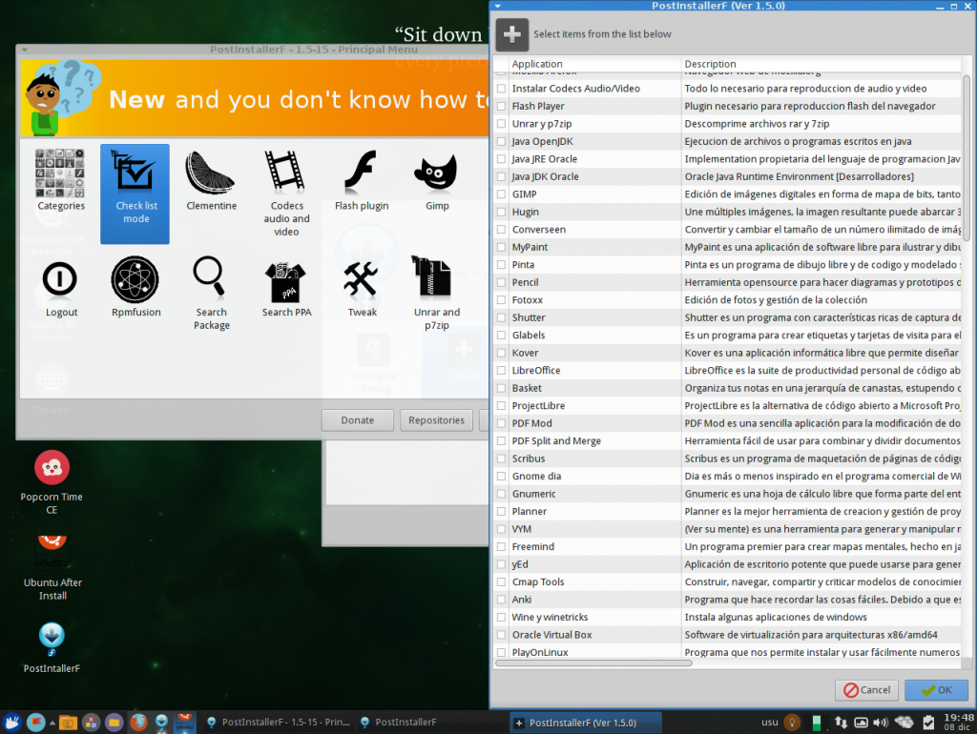Screen dimensions: 977x734
Task: Click the vertical scrollbar of application list
Action: (967, 159)
